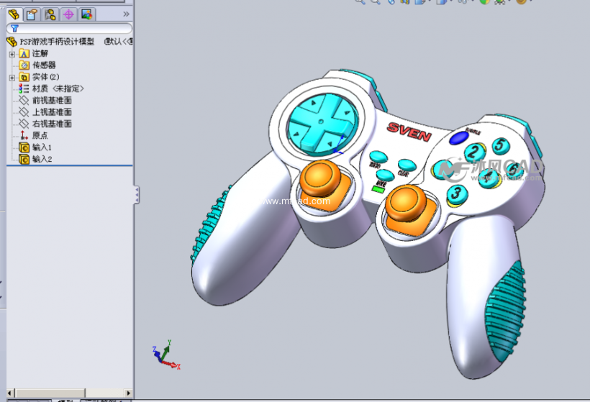Select the 前视基准面 plane

click(52, 101)
